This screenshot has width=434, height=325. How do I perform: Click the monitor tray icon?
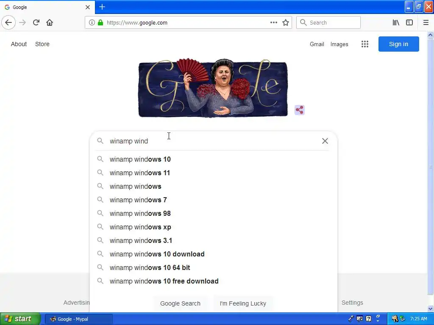pyautogui.click(x=359, y=319)
